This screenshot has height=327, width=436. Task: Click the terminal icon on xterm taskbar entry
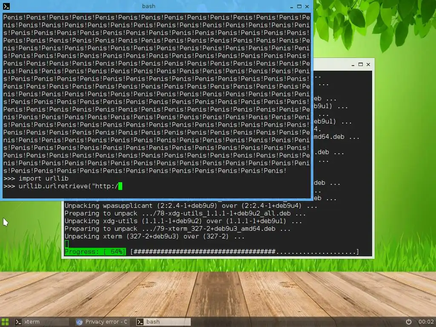coord(18,322)
